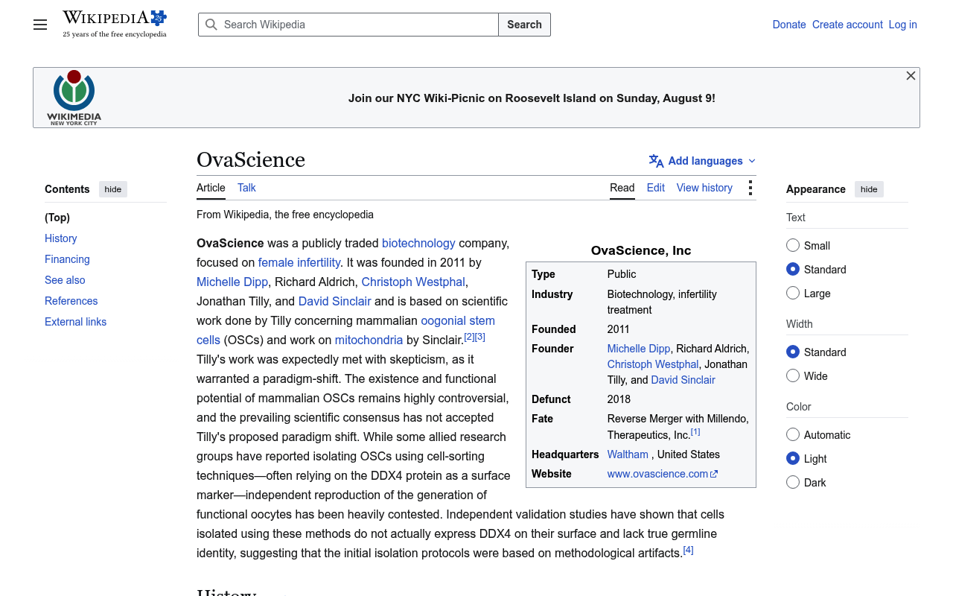Hide the Appearance panel
Viewport: 953px width, 596px height.
coord(869,189)
